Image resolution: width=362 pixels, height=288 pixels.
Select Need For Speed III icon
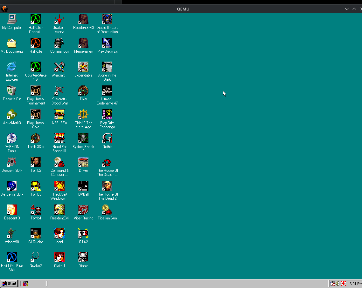click(59, 138)
